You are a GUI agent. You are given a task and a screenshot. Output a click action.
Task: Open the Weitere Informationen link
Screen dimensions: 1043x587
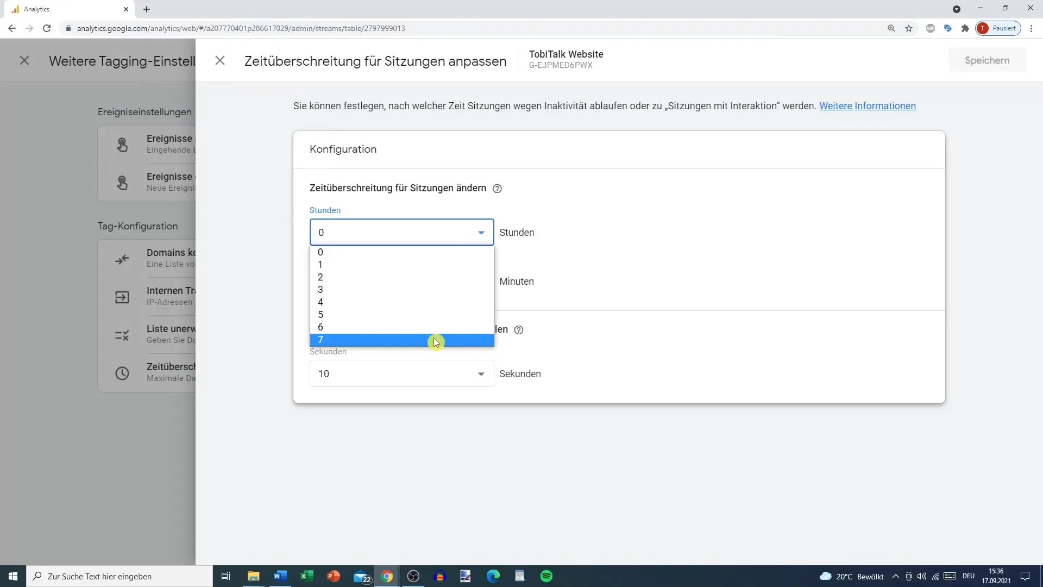point(868,106)
